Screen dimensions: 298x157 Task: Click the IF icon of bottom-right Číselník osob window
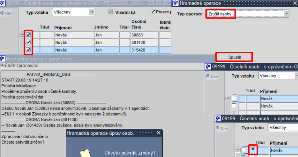coord(218,119)
